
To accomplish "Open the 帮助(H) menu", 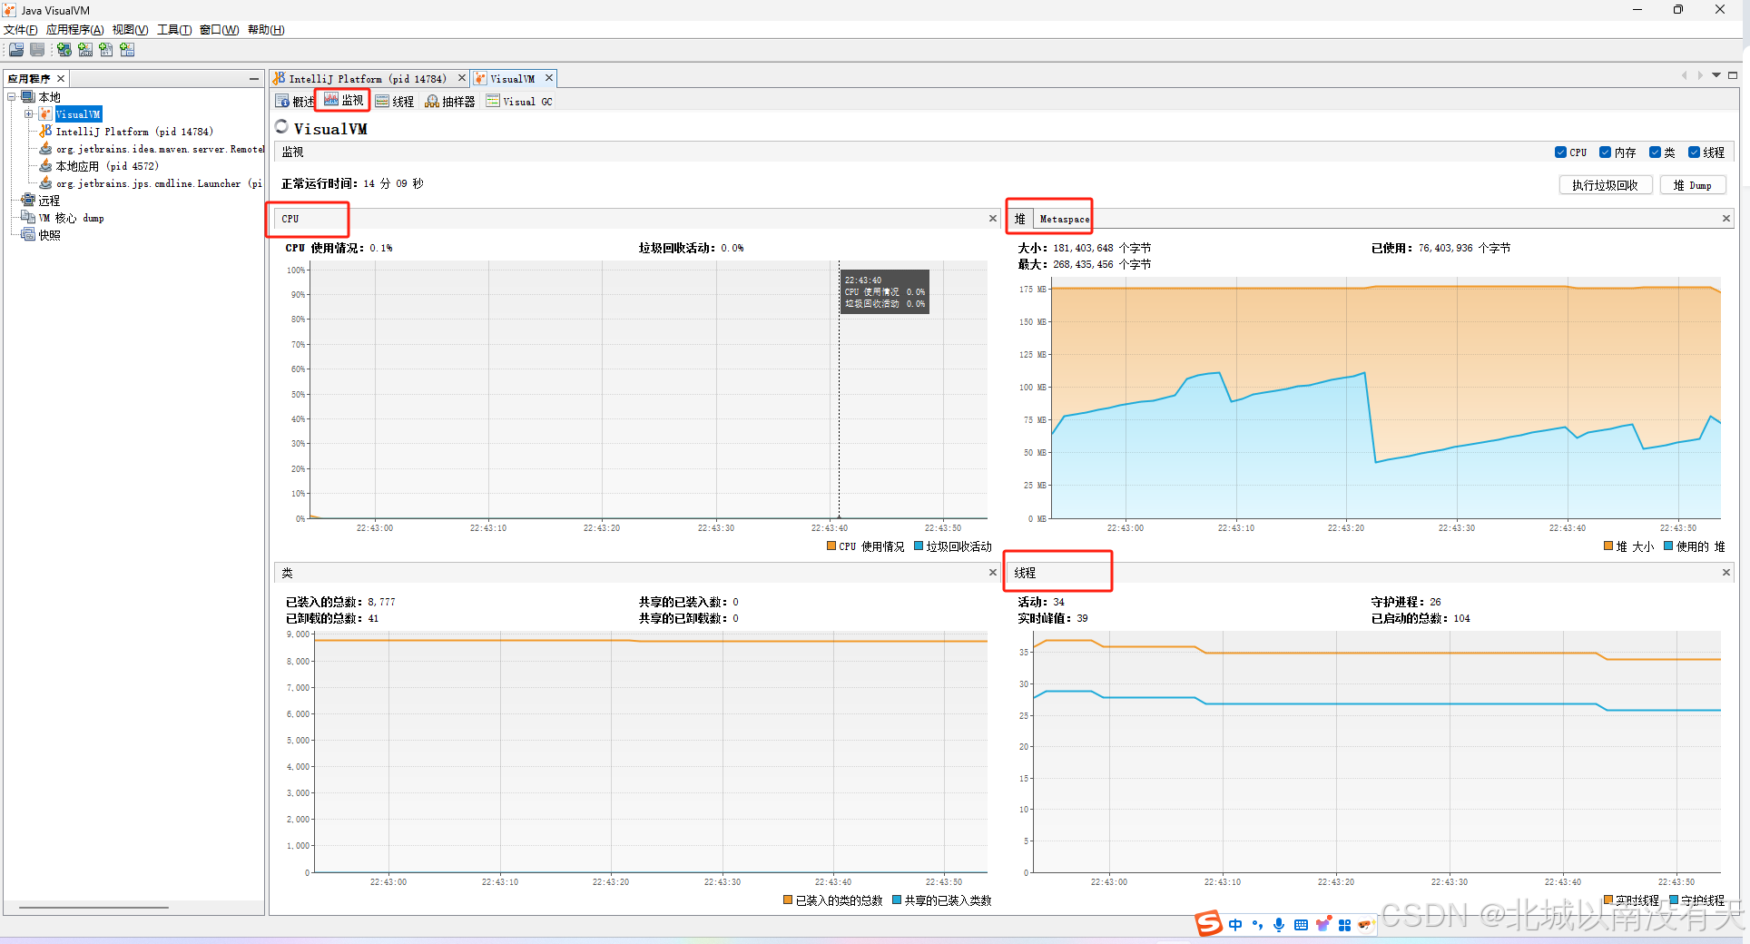I will pos(266,30).
